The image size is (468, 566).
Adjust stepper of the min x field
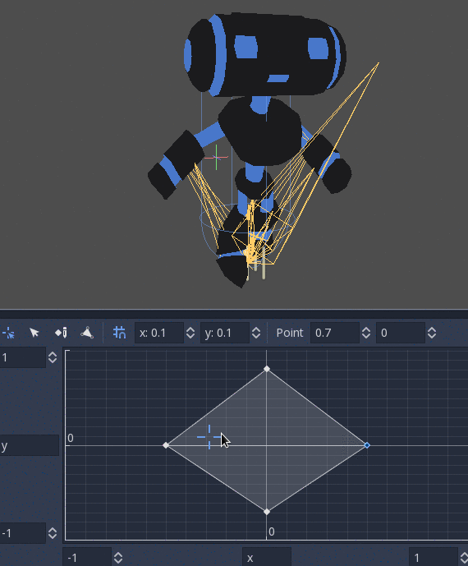pyautogui.click(x=118, y=558)
